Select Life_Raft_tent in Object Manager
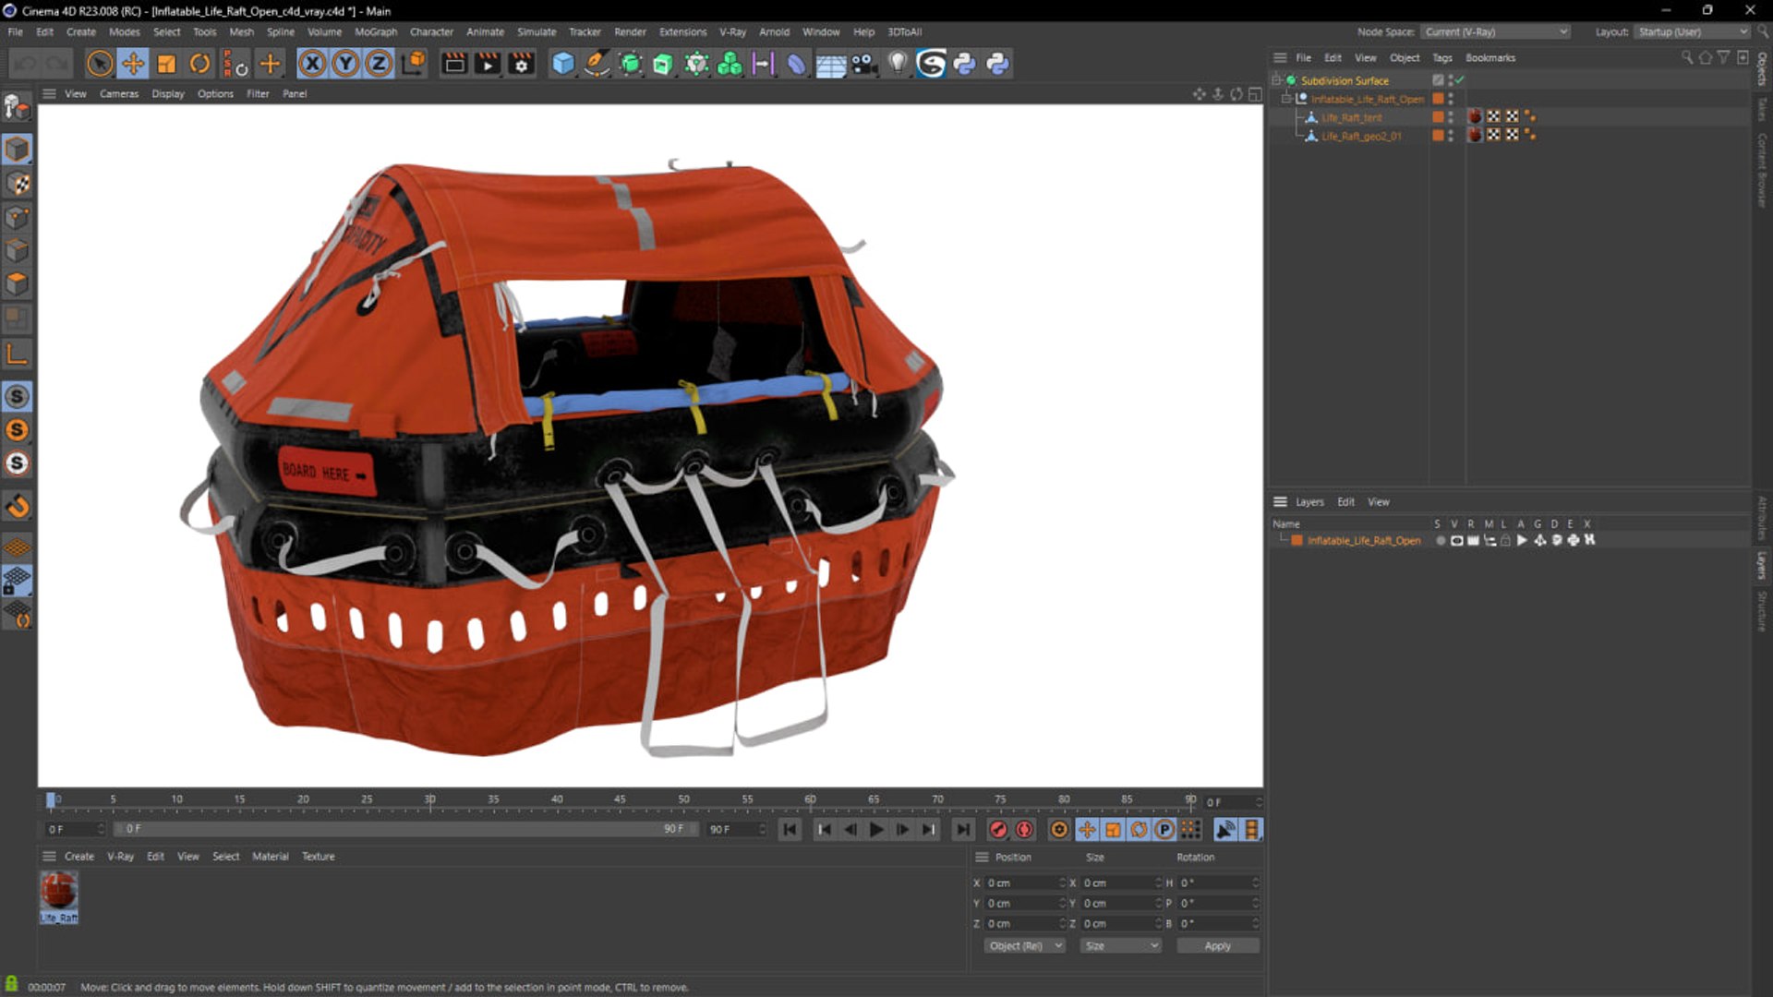The height and width of the screenshot is (997, 1773). (1351, 117)
